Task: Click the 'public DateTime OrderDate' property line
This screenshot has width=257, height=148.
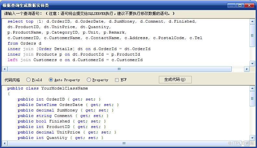Action: pos(68,105)
